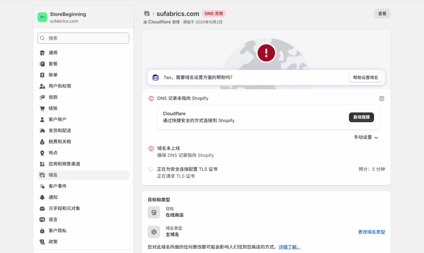Screen dimensions: 424x253
Task: Click the online store target icon
Action: 154,212
